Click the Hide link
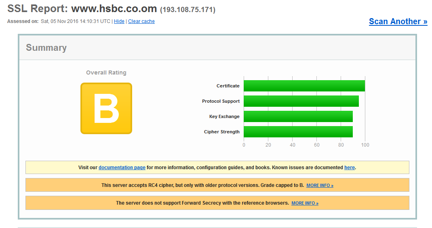Image resolution: width=432 pixels, height=228 pixels. (119, 21)
